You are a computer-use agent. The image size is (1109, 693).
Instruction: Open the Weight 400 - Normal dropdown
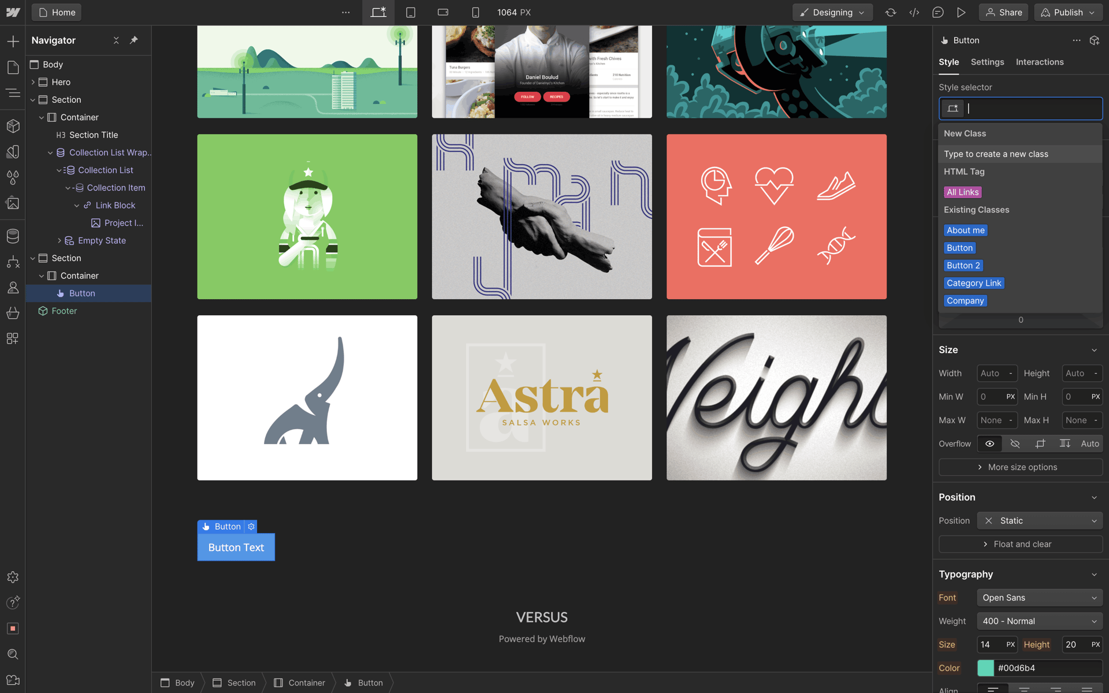[1040, 621]
